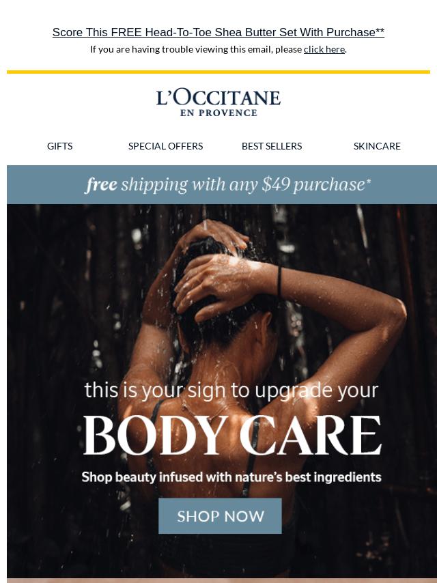437x583 pixels.
Task: Open the FREE Head-To-Toe Shea Butter Set link
Action: coord(218,32)
